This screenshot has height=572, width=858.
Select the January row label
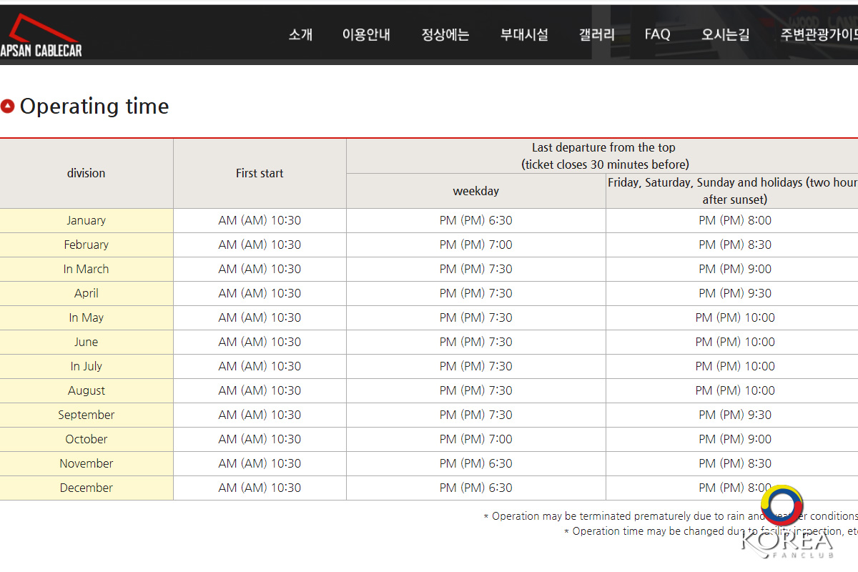pyautogui.click(x=86, y=220)
